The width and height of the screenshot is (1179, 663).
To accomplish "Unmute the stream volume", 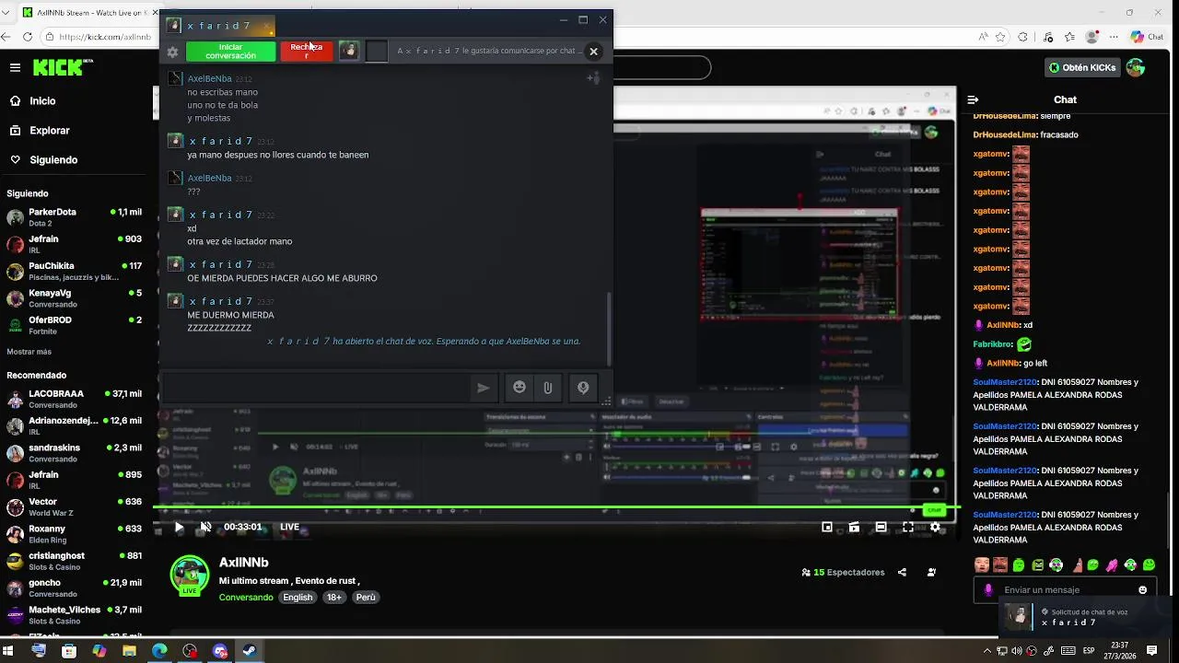I will [206, 527].
